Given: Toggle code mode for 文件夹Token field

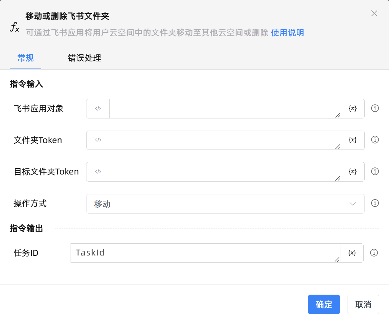Looking at the screenshot, I should click(x=98, y=140).
